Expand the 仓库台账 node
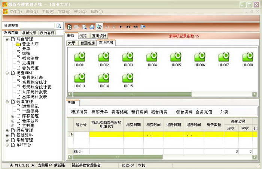The image size is (262, 169). [13, 121]
